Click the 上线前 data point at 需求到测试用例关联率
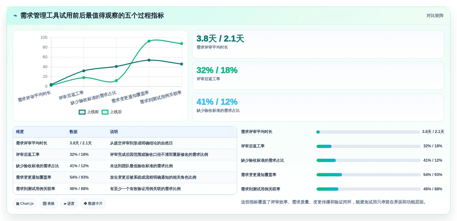Image resolution: width=457 pixels, height=221 pixels. 182,64
